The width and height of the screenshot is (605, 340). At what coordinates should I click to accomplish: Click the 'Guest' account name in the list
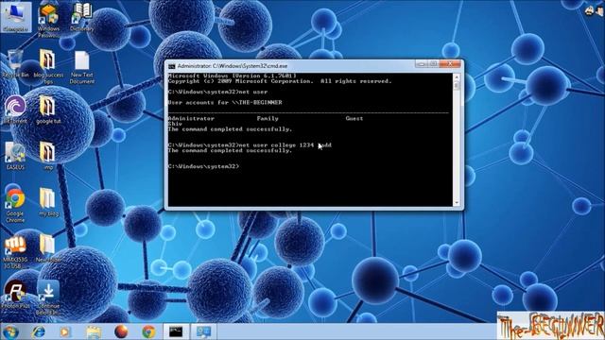(354, 118)
